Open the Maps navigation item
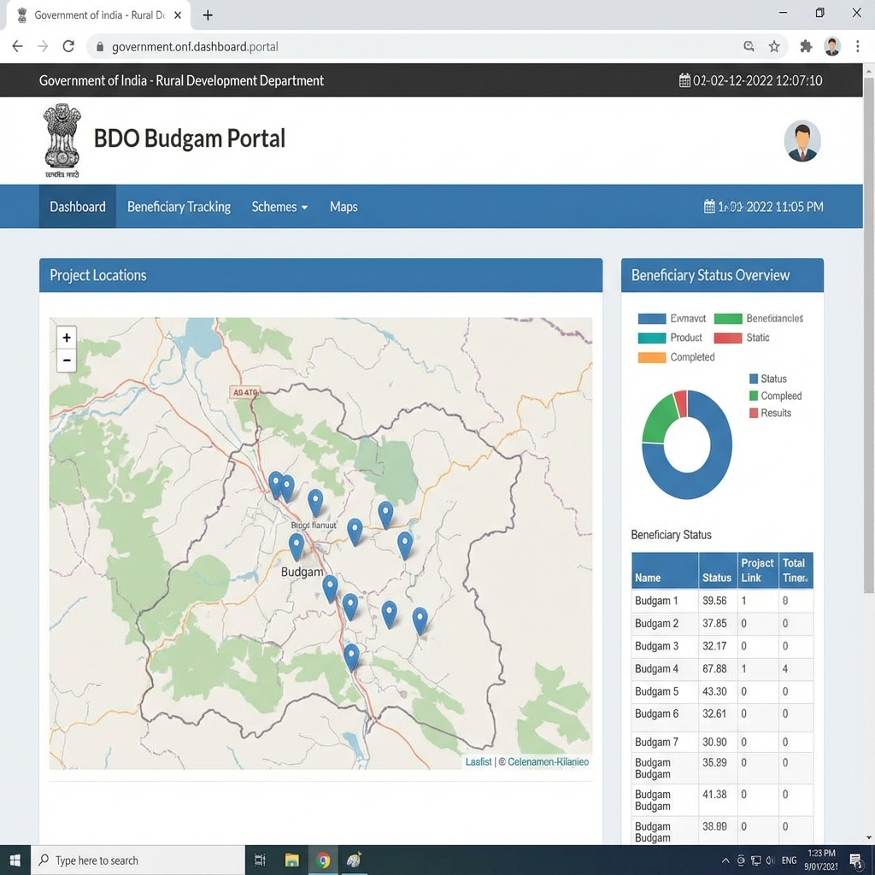Viewport: 875px width, 875px height. click(x=344, y=206)
